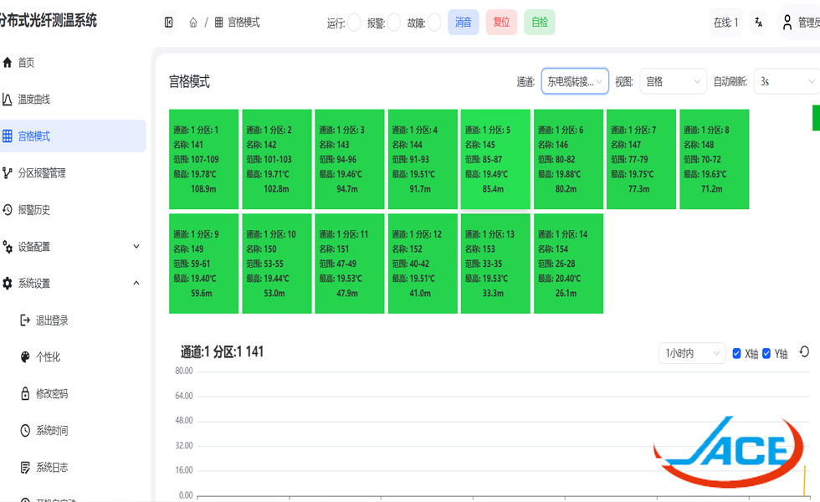This screenshot has width=820, height=502.
Task: Open the 自动刷新 interval dropdown
Action: click(787, 82)
